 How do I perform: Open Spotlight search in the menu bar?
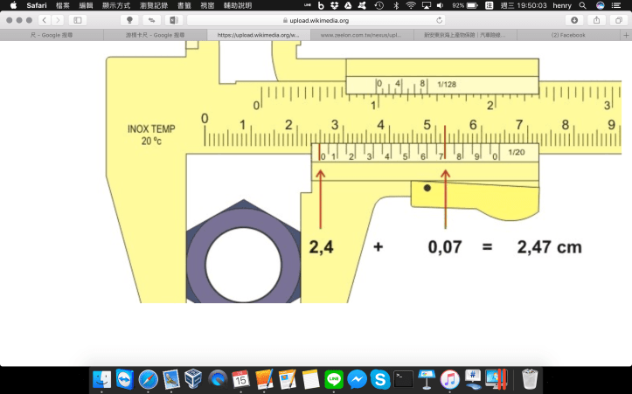pyautogui.click(x=582, y=5)
